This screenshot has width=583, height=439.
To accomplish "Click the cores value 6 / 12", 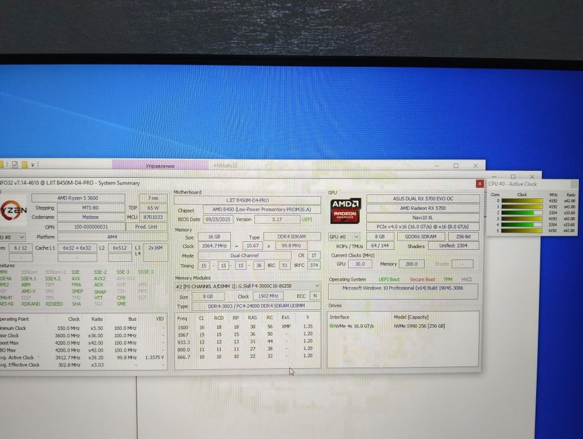I will pos(21,248).
